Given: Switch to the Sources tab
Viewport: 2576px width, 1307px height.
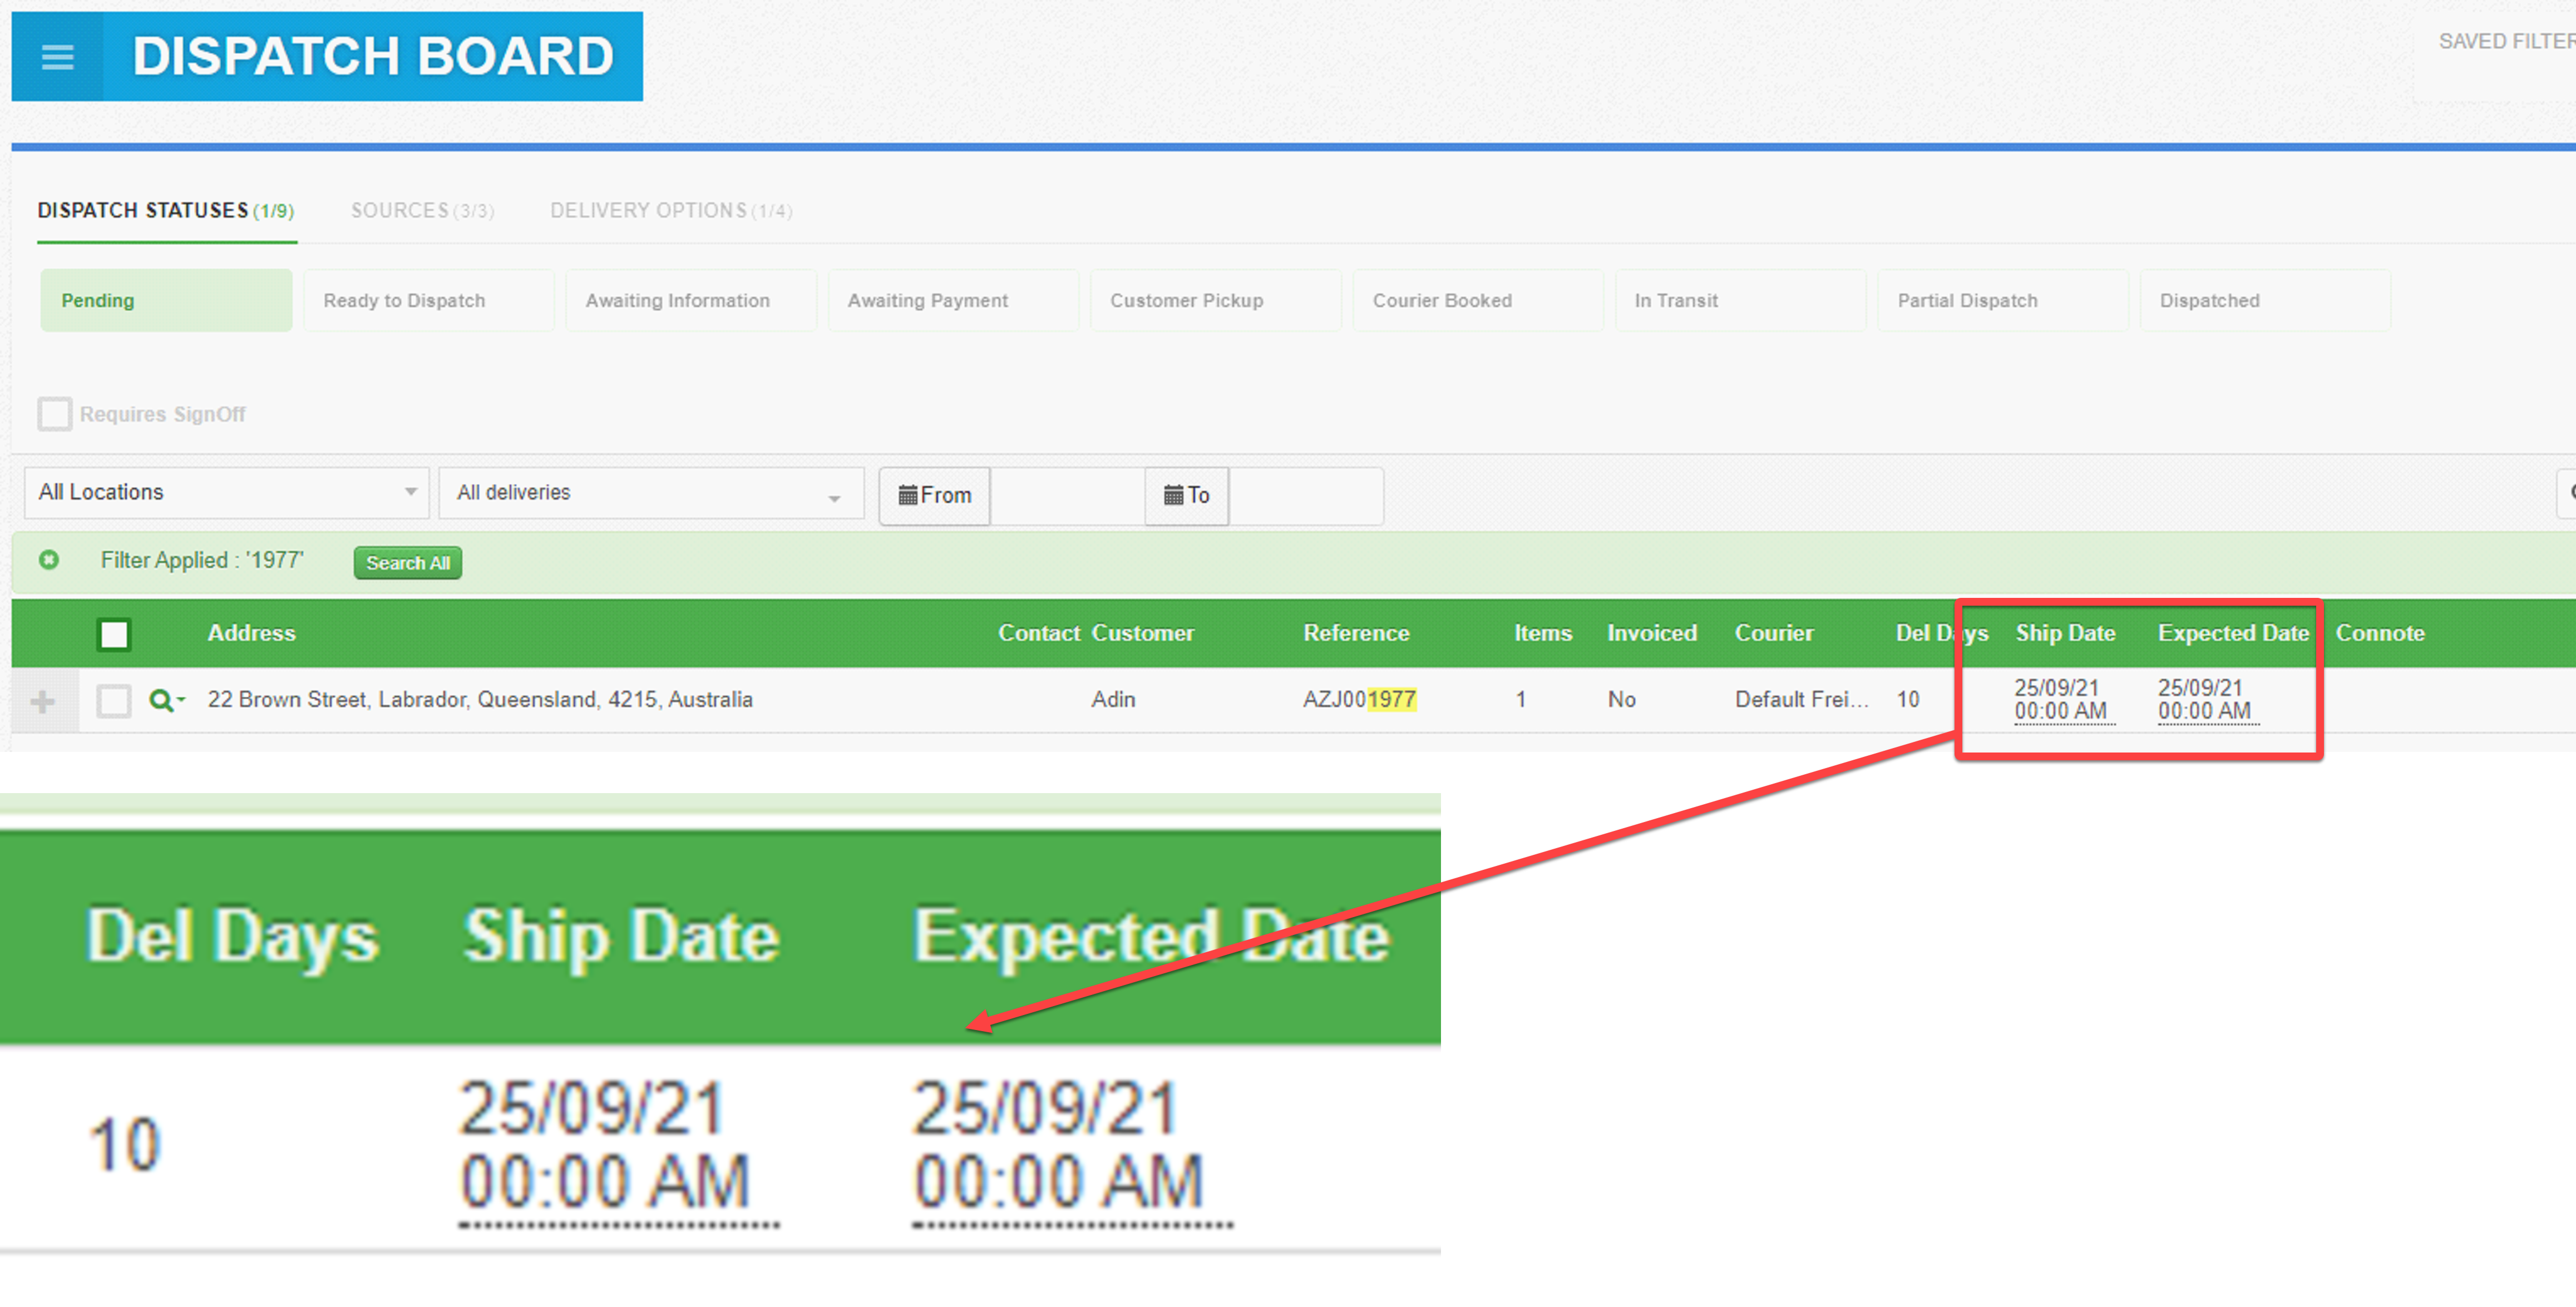Looking at the screenshot, I should coord(421,211).
